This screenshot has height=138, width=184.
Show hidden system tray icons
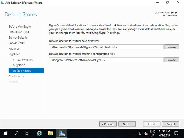coord(135,133)
